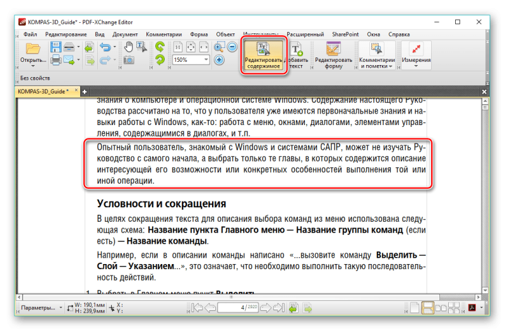Expand the email dropdown arrow
Image resolution: width=505 pixels, height=331 pixels.
78,60
